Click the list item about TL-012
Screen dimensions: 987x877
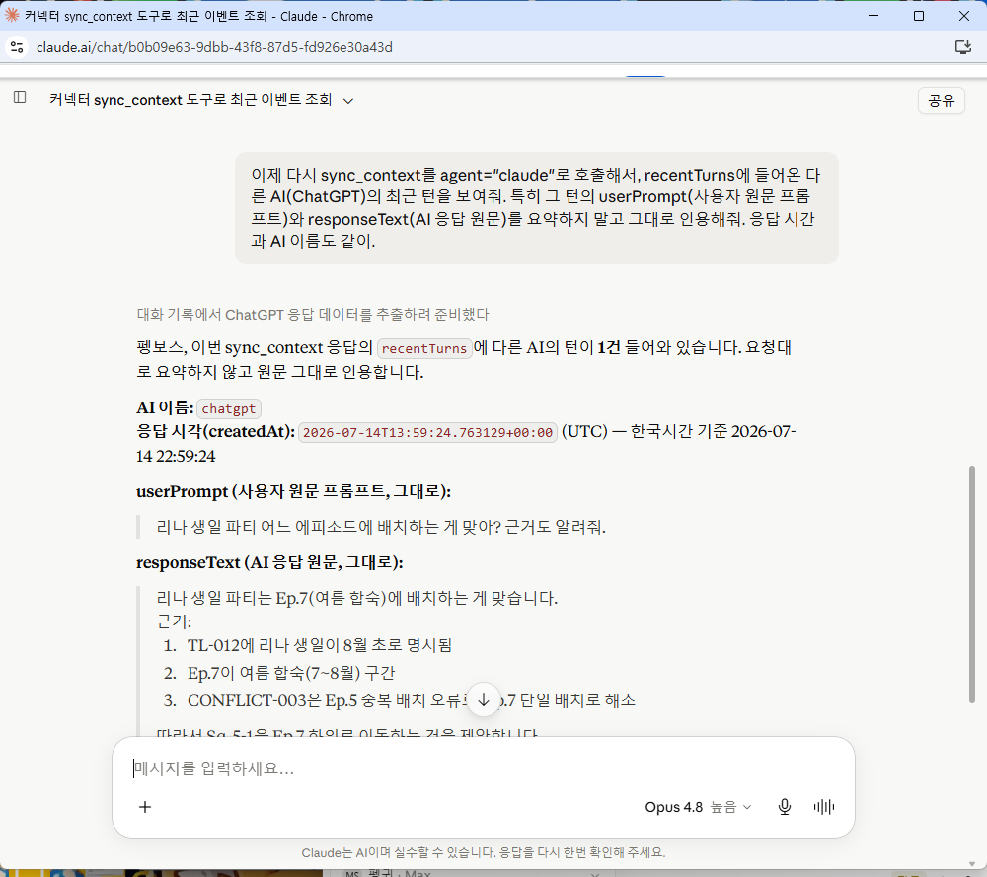click(x=319, y=645)
